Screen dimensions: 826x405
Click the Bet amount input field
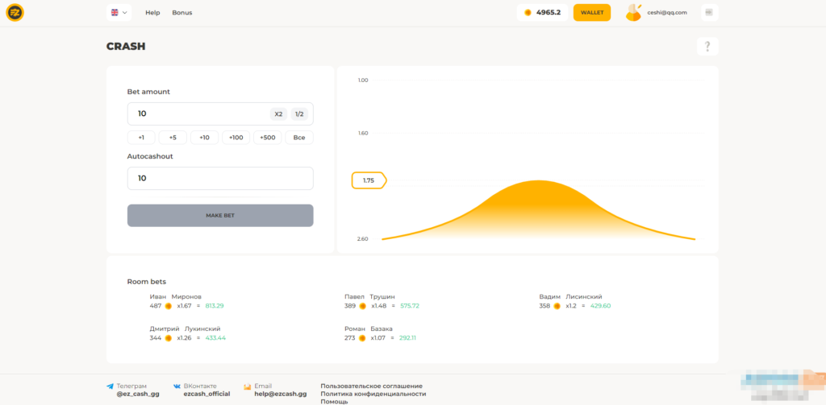[198, 114]
